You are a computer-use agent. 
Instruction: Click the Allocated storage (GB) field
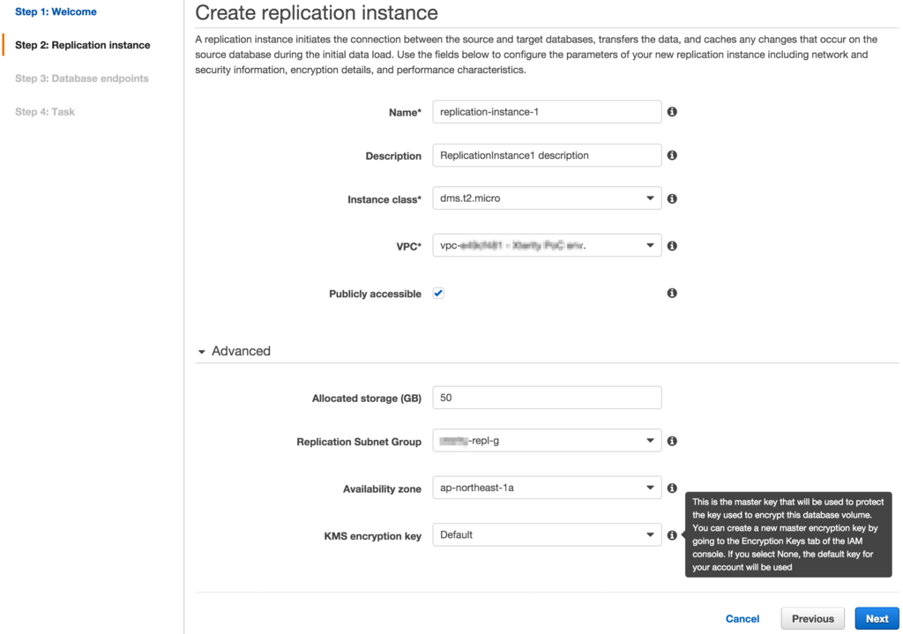[547, 398]
